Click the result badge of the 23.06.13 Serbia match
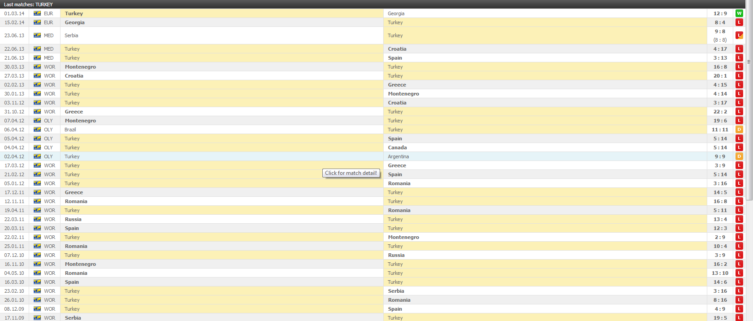This screenshot has width=753, height=321. [x=739, y=35]
